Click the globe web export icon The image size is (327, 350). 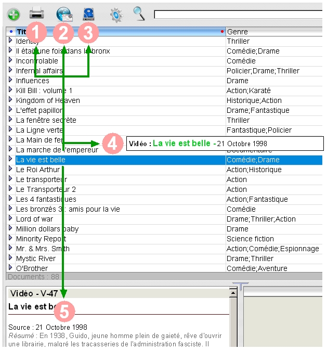click(x=64, y=14)
